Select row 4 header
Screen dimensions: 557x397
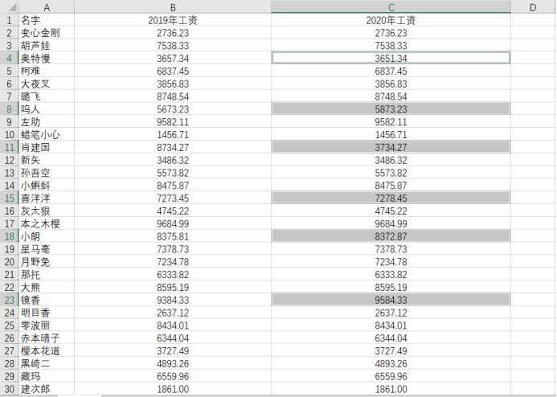pyautogui.click(x=9, y=58)
